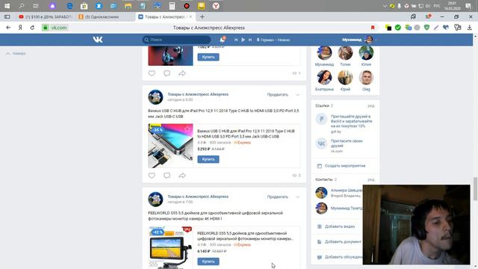Open member Oleg's avatar
The width and height of the screenshot is (478, 269).
[x=366, y=78]
